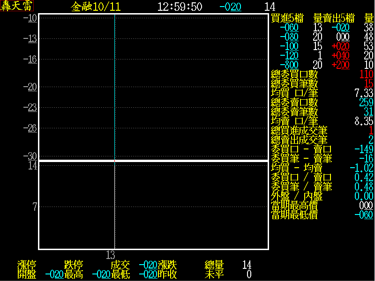Select the 金融10/11 contract name
This screenshot has width=375, height=281.
(96, 7)
